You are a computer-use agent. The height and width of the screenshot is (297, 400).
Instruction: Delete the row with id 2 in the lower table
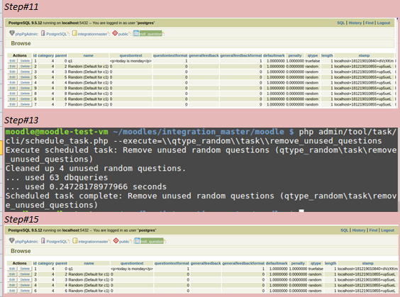pos(25,274)
